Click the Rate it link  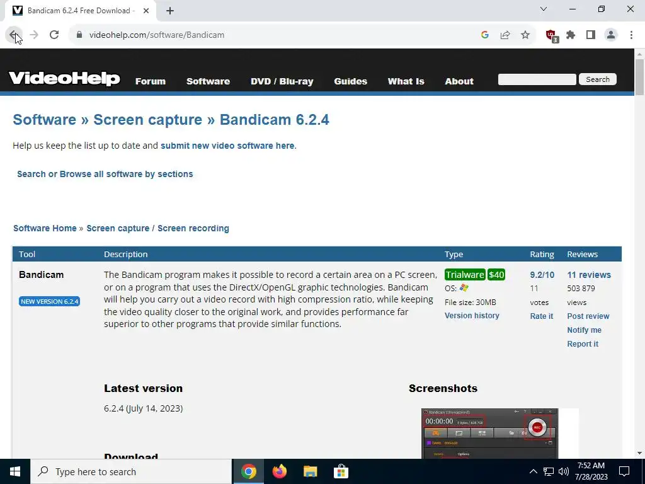(541, 316)
